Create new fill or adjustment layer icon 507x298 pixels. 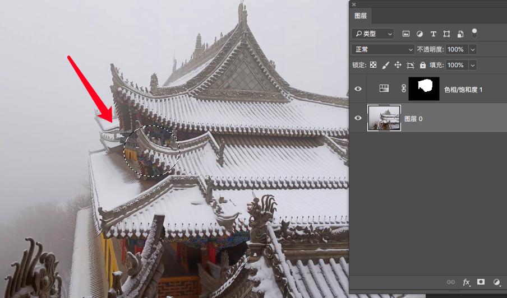click(496, 282)
